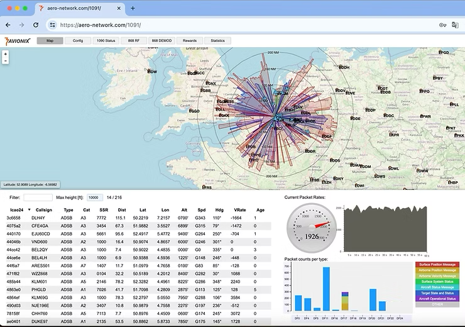Image resolution: width=465 pixels, height=327 pixels.
Task: Reload the page with the browser refresh icon
Action: [x=36, y=25]
